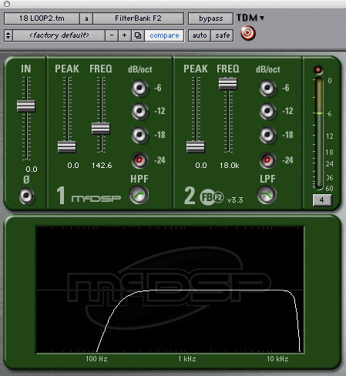Image resolution: width=346 pixels, height=376 pixels.
Task: Open the insert position 'a' selector
Action: pyautogui.click(x=86, y=18)
